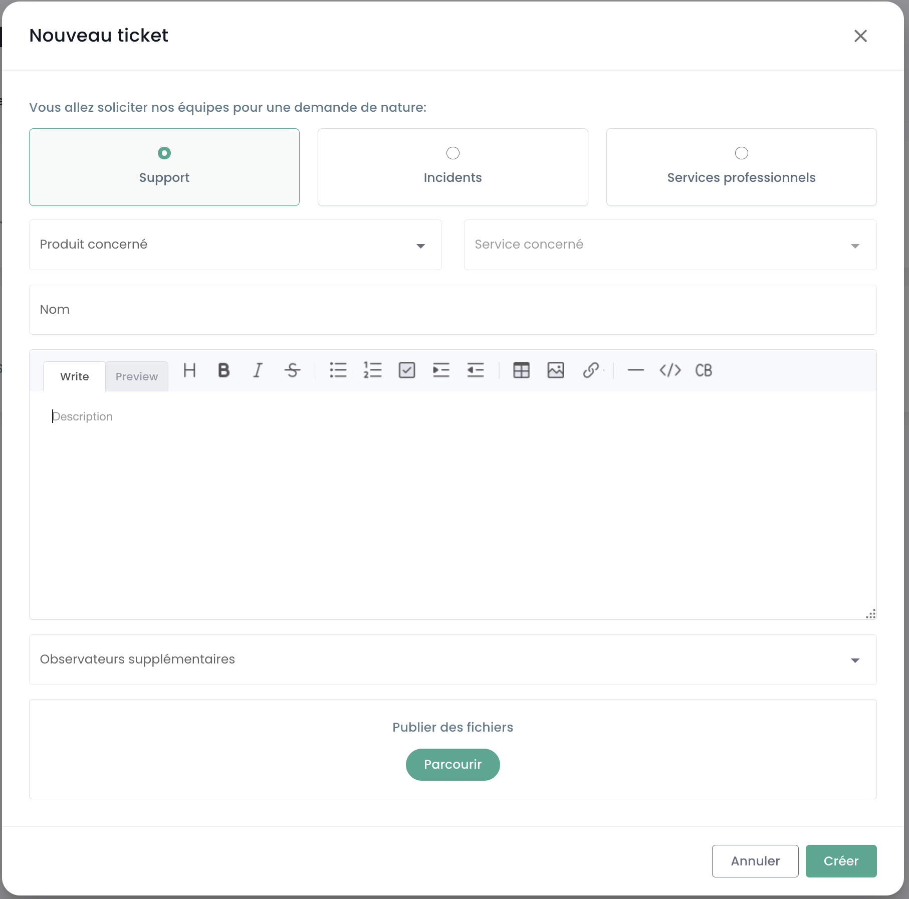Insert a table in description

521,370
